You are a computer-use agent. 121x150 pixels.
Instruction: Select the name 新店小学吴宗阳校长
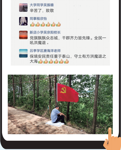(x=45, y=32)
